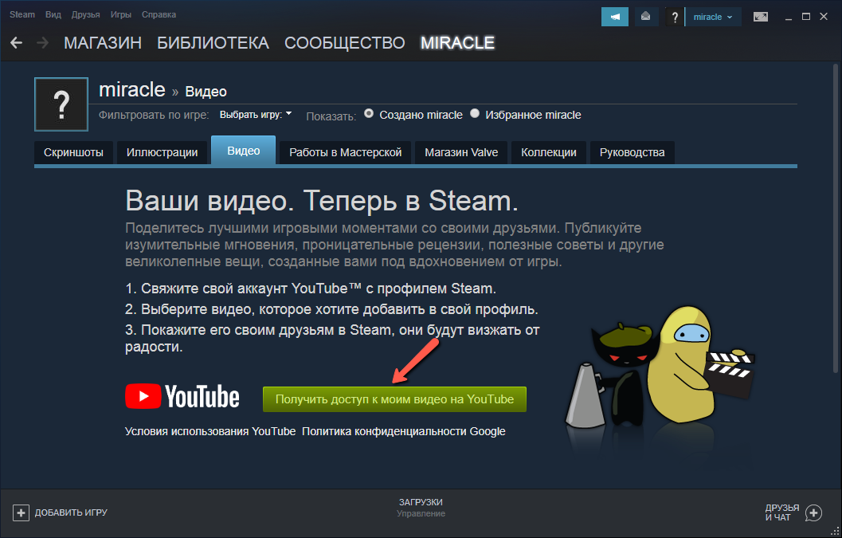Open the 'Руководства' tab
The height and width of the screenshot is (538, 842).
click(x=632, y=152)
